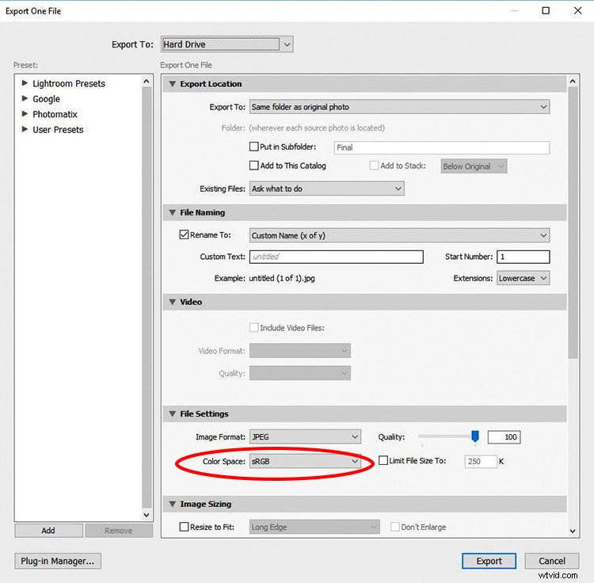Toggle the Limit File Size To checkbox

coord(383,461)
